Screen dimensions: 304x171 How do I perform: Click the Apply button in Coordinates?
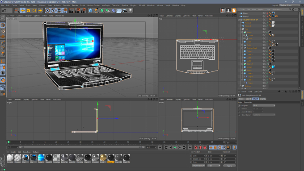coord(229,166)
